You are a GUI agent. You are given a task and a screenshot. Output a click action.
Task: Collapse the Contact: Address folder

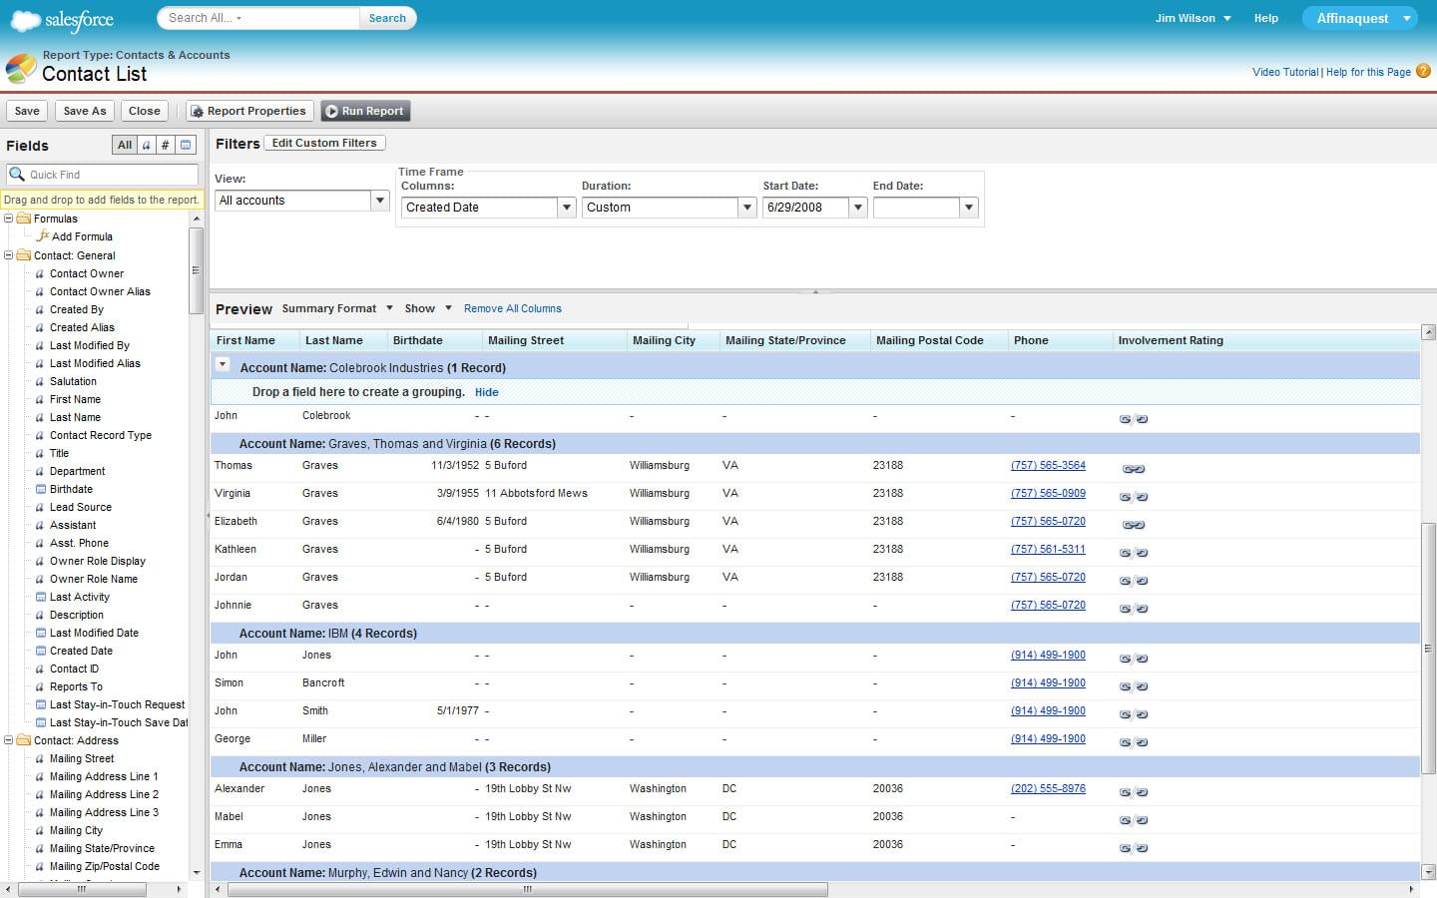tap(9, 740)
